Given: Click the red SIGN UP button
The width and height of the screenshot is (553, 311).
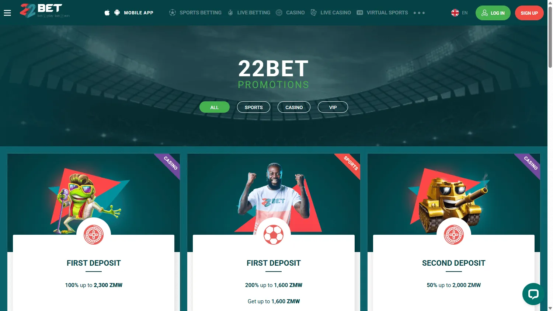Looking at the screenshot, I should tap(529, 13).
